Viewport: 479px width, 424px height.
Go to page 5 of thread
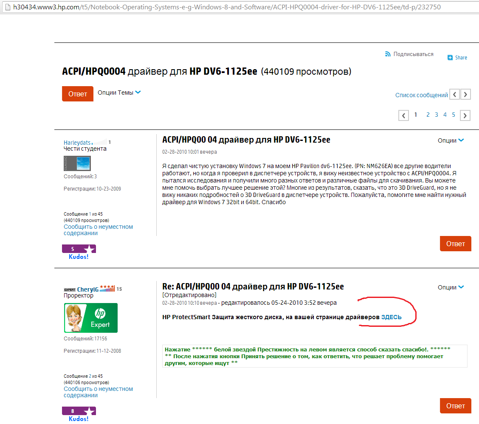pyautogui.click(x=454, y=115)
